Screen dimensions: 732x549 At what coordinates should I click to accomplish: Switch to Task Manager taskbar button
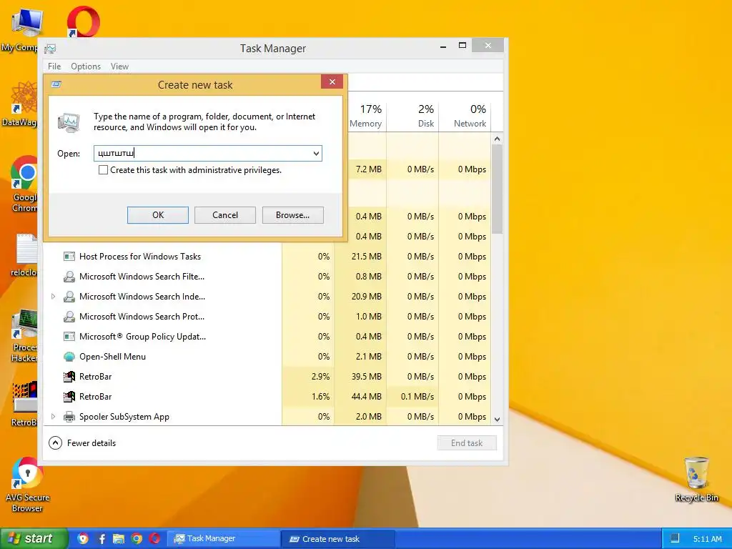pos(224,539)
